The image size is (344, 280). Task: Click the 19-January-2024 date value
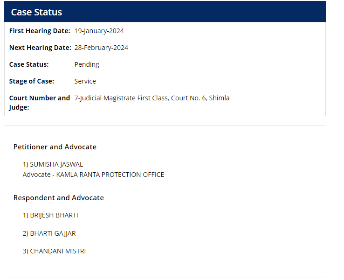point(99,31)
